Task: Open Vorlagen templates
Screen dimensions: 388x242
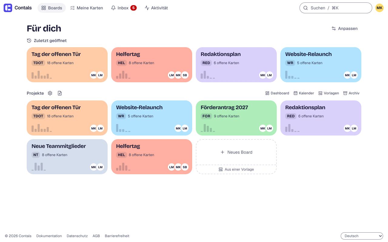Action: point(329,93)
